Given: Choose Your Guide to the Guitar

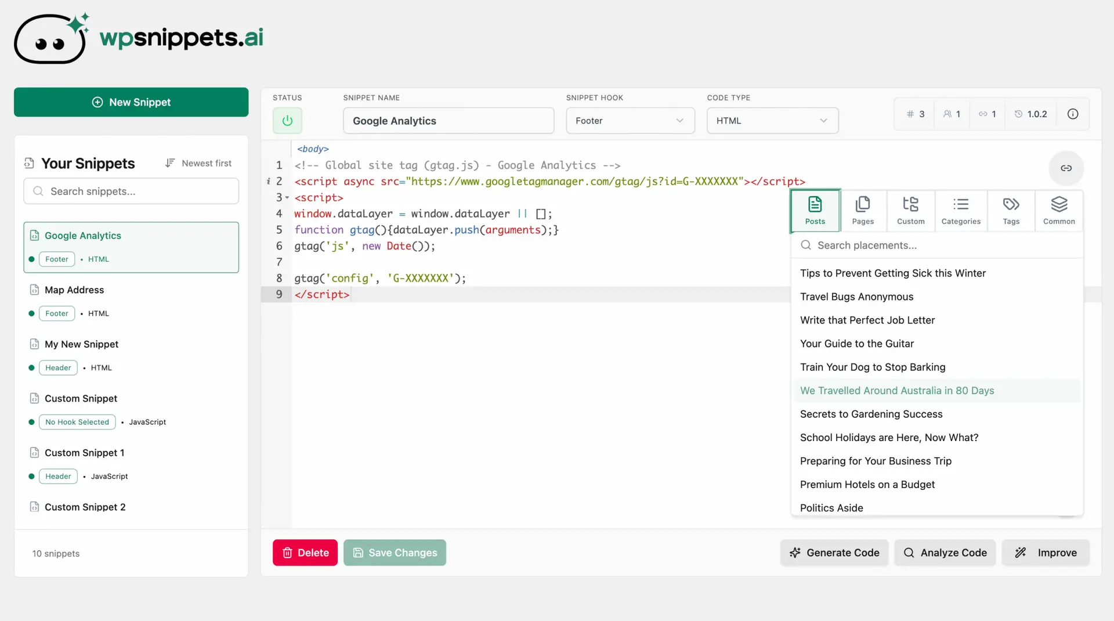Looking at the screenshot, I should tap(936, 344).
